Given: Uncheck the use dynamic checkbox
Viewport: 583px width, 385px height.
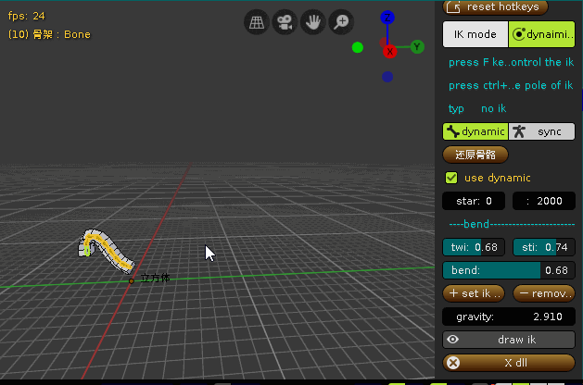Looking at the screenshot, I should coord(451,178).
